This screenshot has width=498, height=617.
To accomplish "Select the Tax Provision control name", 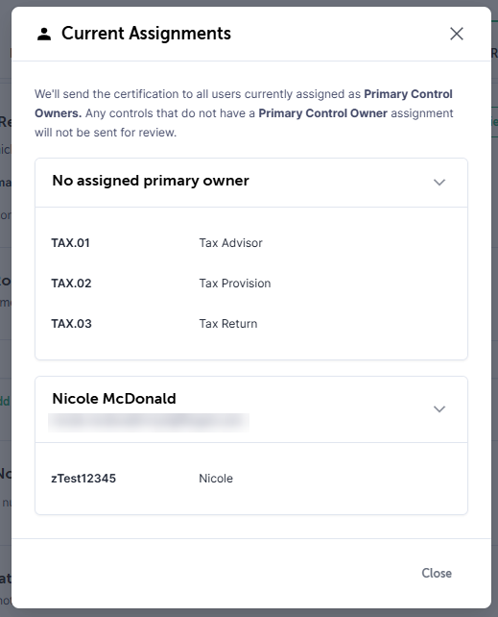I will [235, 284].
